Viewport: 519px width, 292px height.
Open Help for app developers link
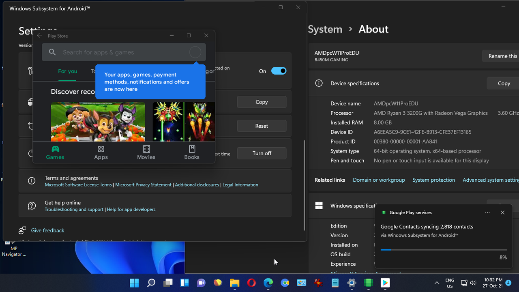point(131,210)
